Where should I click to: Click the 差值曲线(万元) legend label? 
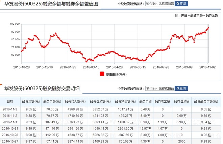[x=116, y=74]
